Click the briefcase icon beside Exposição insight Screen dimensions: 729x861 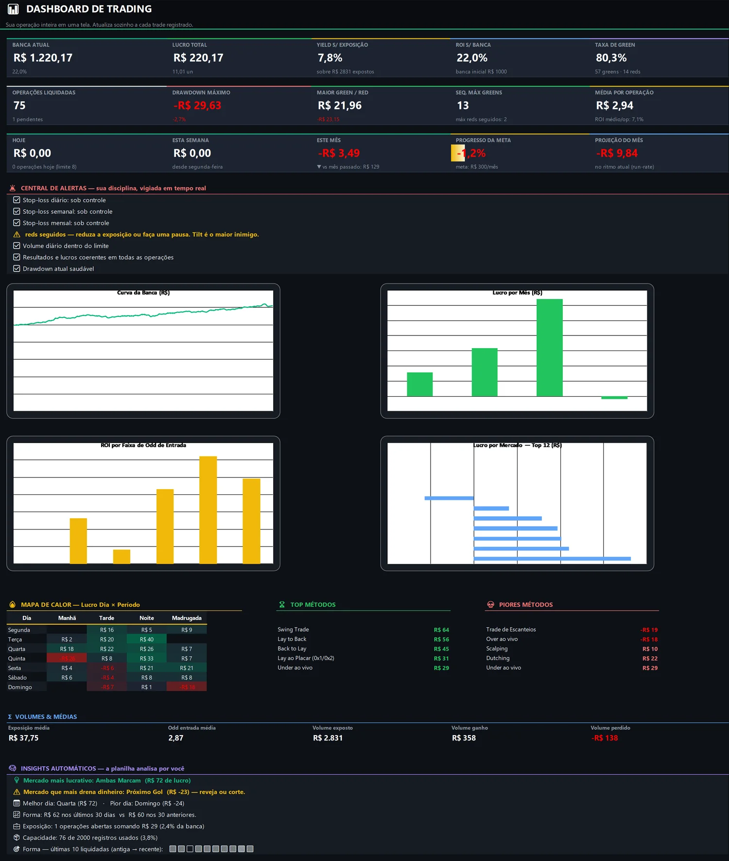point(17,826)
